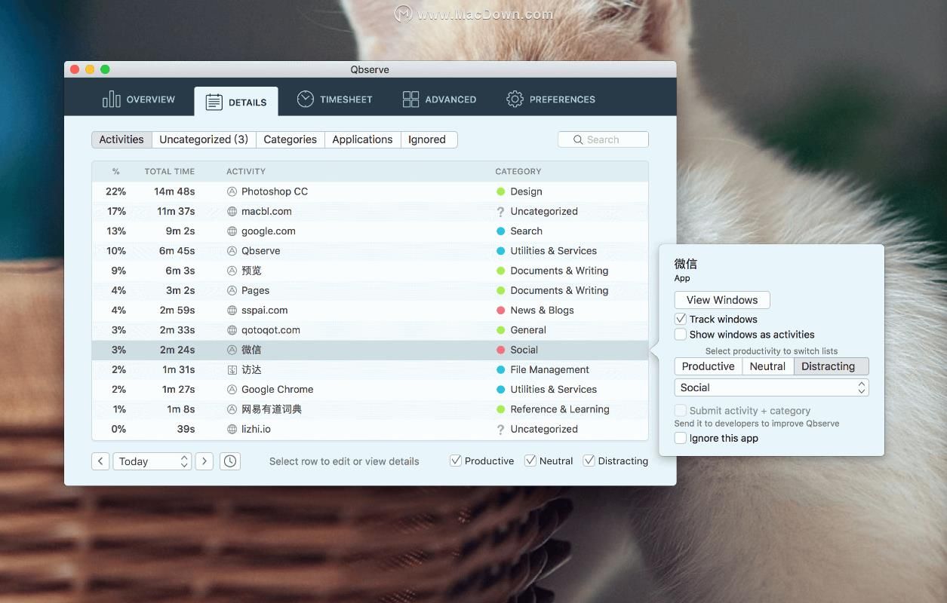Toggle the Neutral filter checkbox
Viewport: 947px width, 603px height.
coord(530,461)
